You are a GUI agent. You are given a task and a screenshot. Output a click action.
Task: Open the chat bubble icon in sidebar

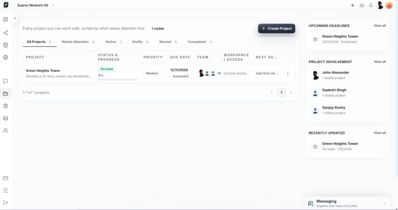pyautogui.click(x=5, y=81)
